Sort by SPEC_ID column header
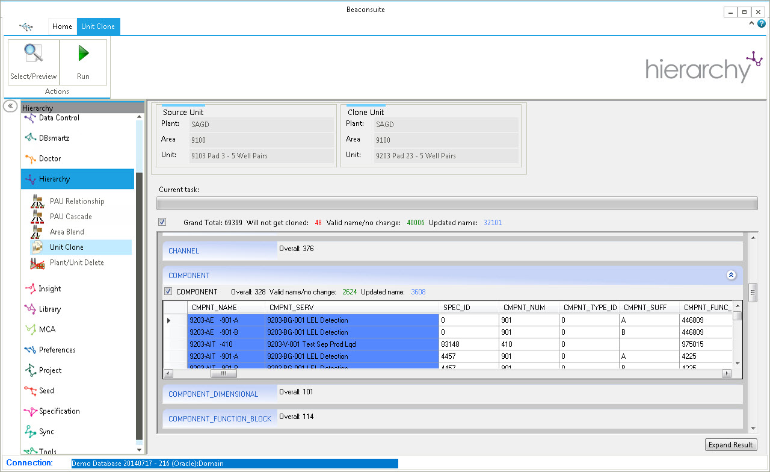This screenshot has height=472, width=770. (x=469, y=307)
